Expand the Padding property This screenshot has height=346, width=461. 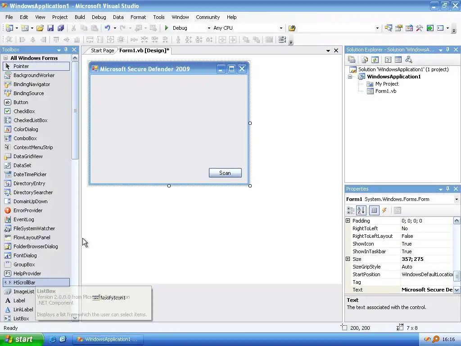348,221
